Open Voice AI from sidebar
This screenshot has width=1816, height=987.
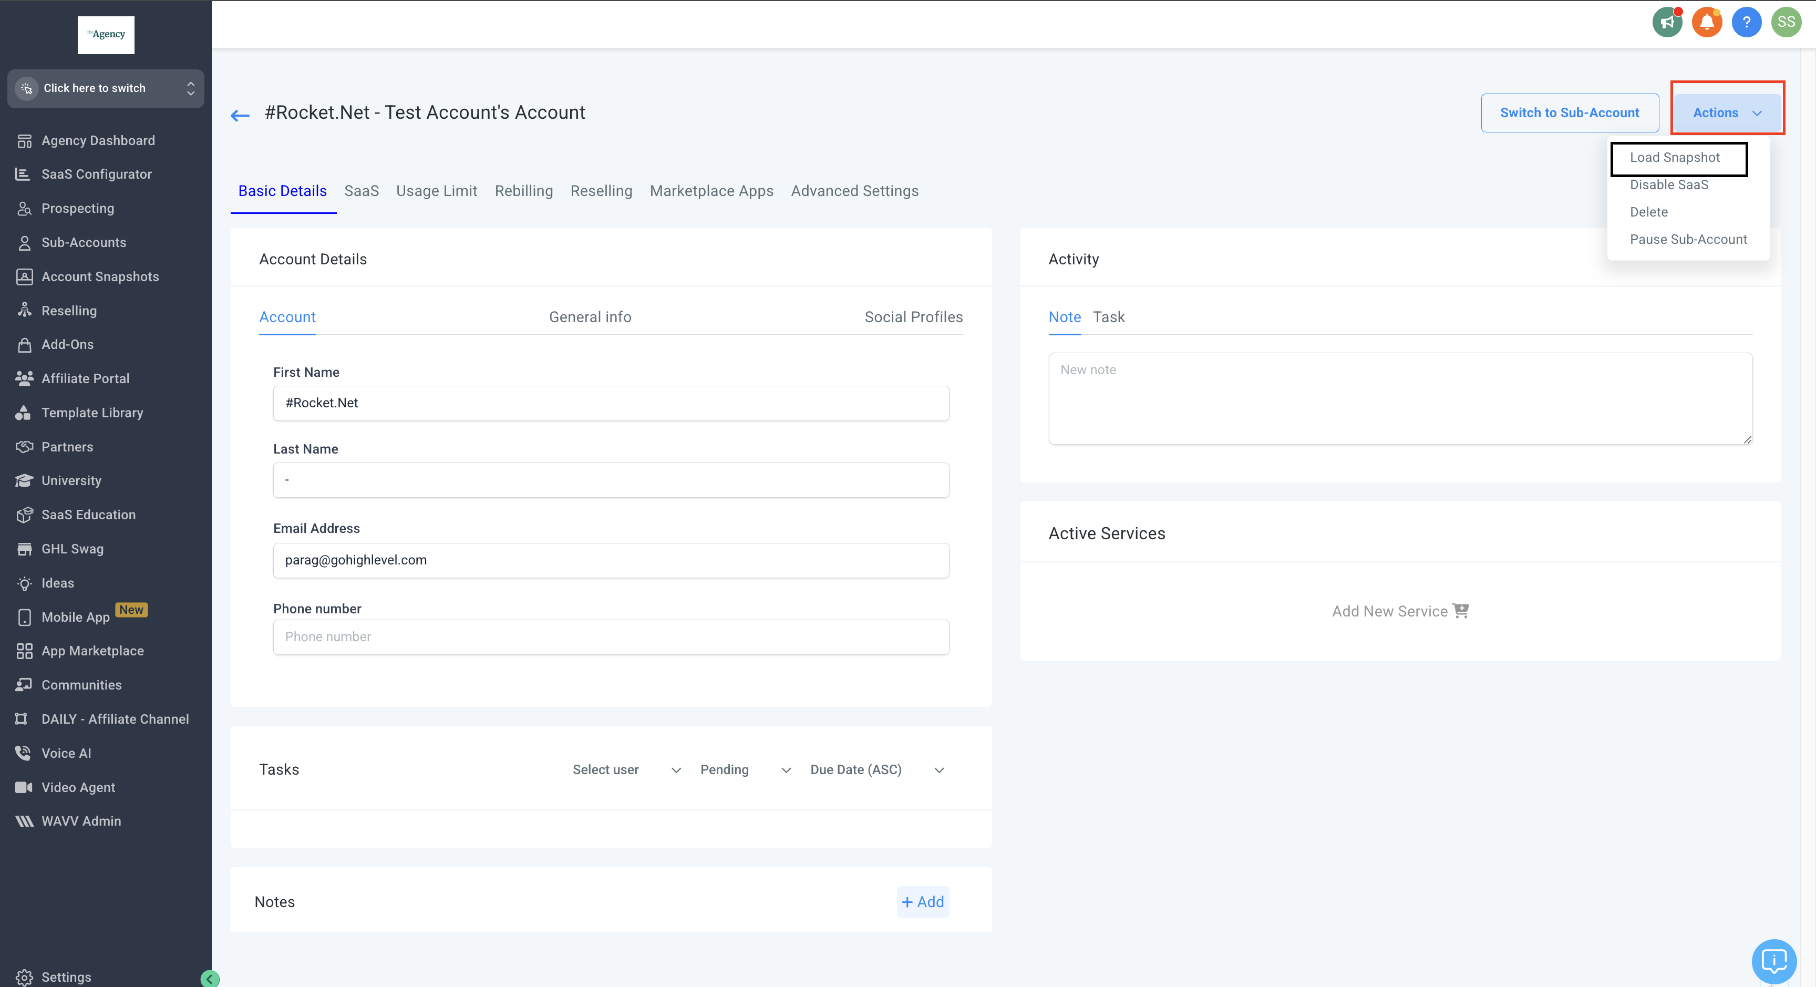click(66, 753)
